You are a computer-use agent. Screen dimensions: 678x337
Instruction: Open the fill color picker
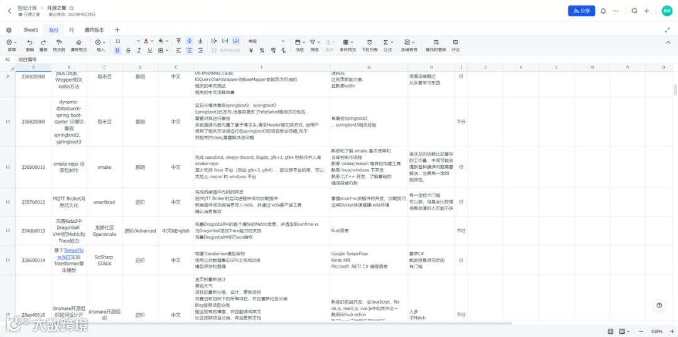[163, 41]
